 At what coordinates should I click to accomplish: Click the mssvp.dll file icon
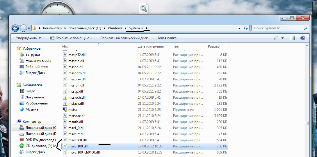(65, 91)
